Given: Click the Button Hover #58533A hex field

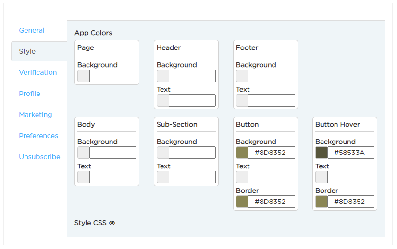Looking at the screenshot, I should point(351,153).
